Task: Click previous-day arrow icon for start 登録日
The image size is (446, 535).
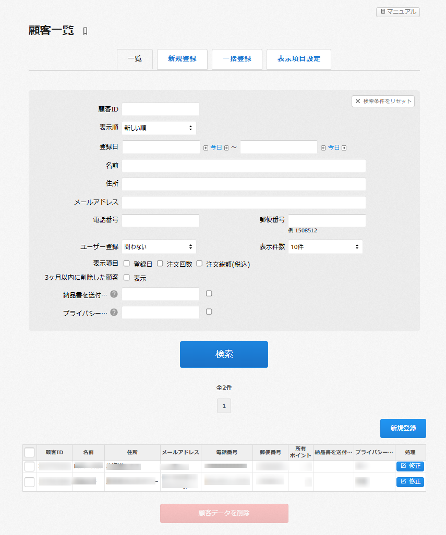Action: pos(206,148)
